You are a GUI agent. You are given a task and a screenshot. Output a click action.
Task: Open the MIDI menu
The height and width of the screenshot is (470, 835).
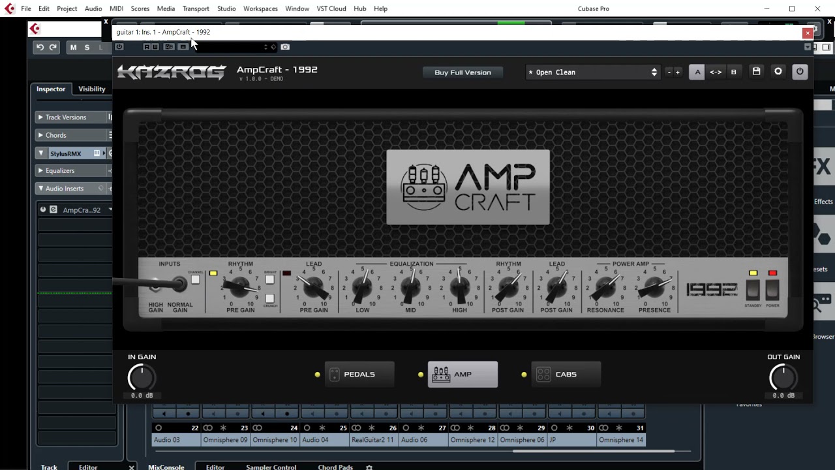(117, 8)
